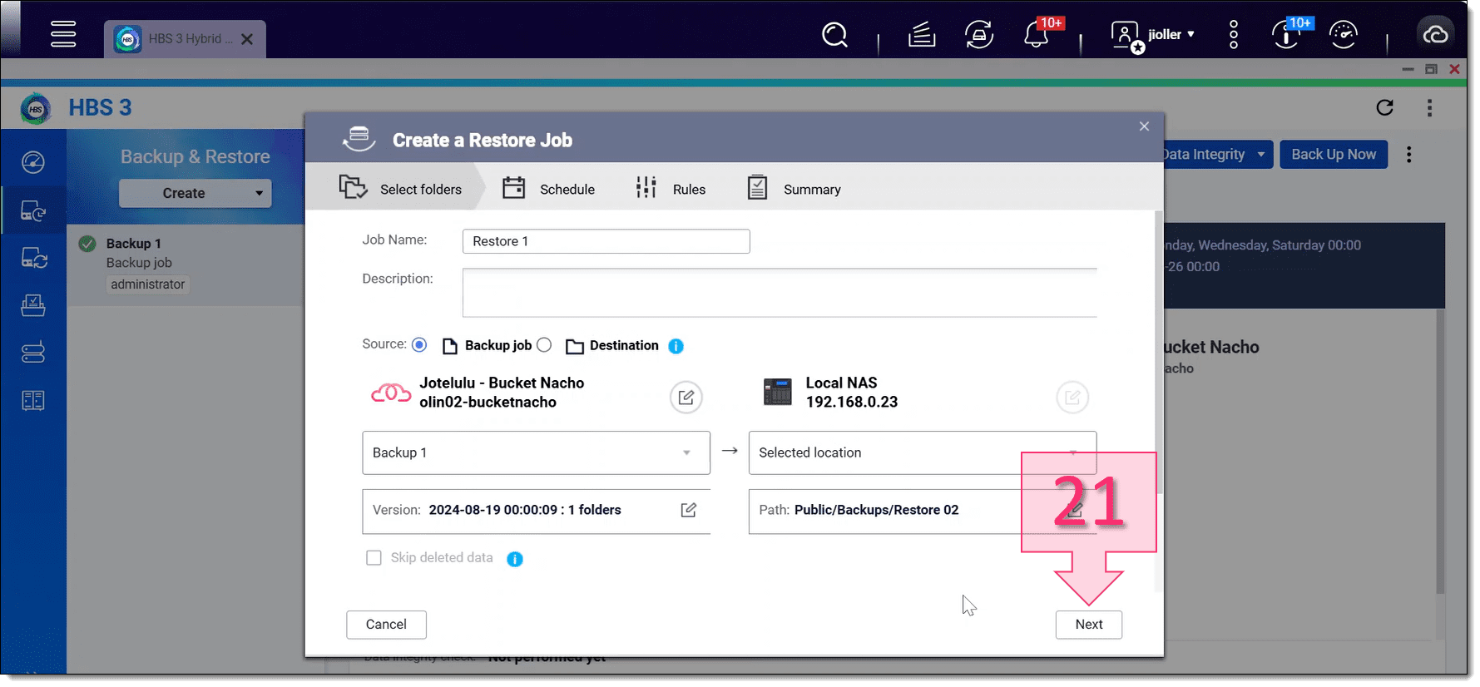The height and width of the screenshot is (687, 1480).
Task: Open external devices icon in top bar
Action: click(x=979, y=35)
